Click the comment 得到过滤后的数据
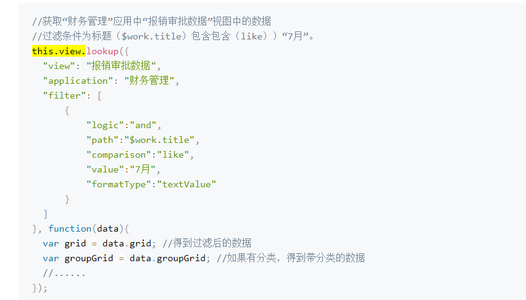This screenshot has height=300, width=526. click(x=207, y=243)
